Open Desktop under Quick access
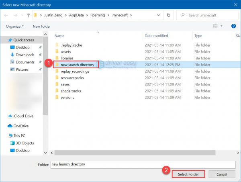This screenshot has height=182, width=241. pos(22,47)
